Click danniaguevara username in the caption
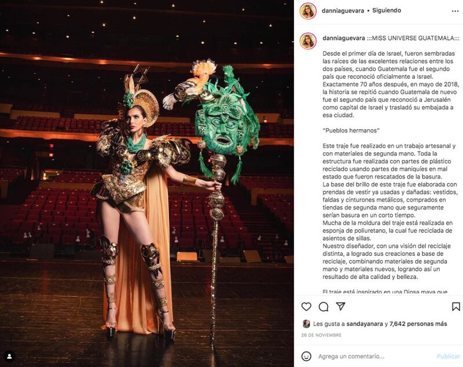The height and width of the screenshot is (367, 463). pyautogui.click(x=344, y=38)
